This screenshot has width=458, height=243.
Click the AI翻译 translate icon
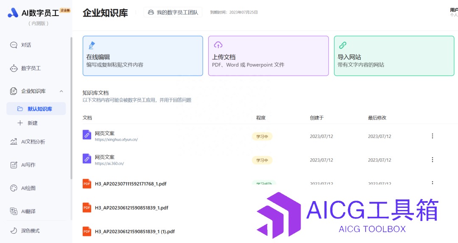pos(14,211)
